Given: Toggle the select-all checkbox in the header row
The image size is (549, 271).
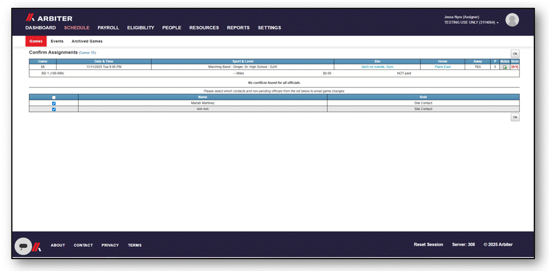Looking at the screenshot, I should tap(54, 98).
